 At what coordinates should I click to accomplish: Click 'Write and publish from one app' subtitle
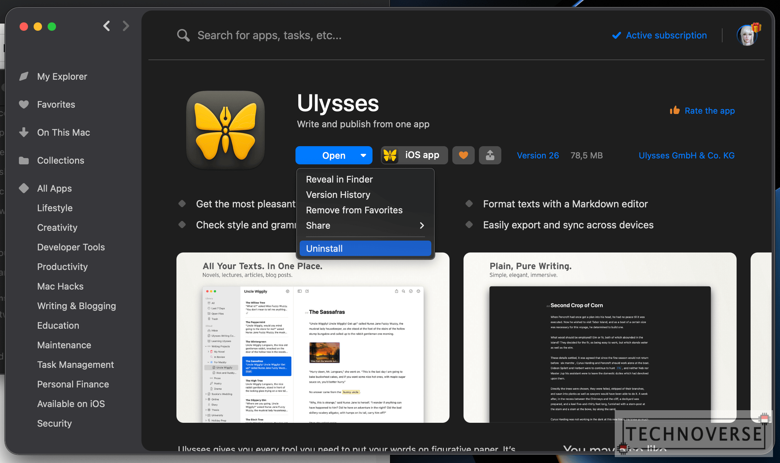[x=363, y=124]
